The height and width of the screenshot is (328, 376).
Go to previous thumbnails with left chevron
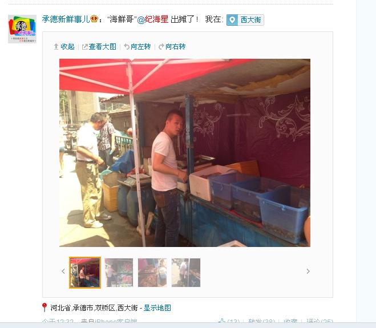[63, 271]
